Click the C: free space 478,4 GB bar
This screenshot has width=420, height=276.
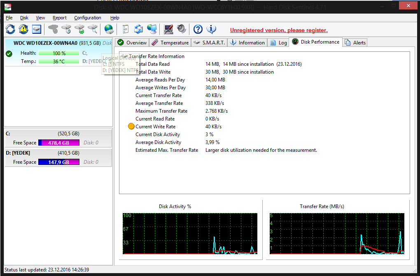point(59,143)
